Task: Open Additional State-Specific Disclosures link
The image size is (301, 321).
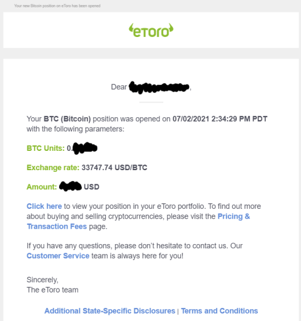Action: [x=110, y=311]
